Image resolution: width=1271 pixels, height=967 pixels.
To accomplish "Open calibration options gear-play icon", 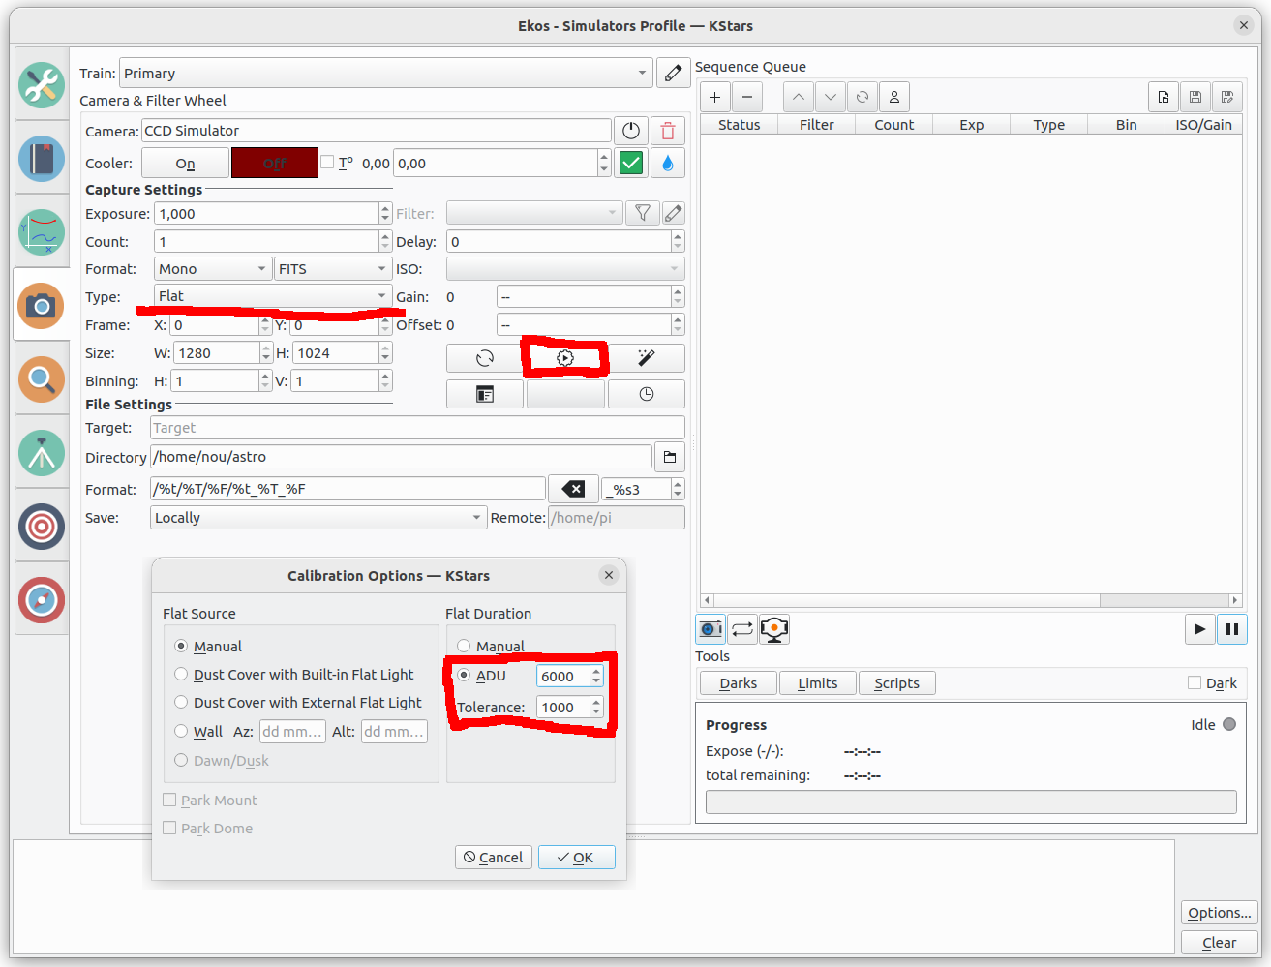I will click(565, 358).
